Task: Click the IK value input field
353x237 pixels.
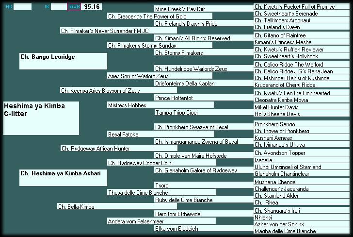Action: tap(59, 7)
